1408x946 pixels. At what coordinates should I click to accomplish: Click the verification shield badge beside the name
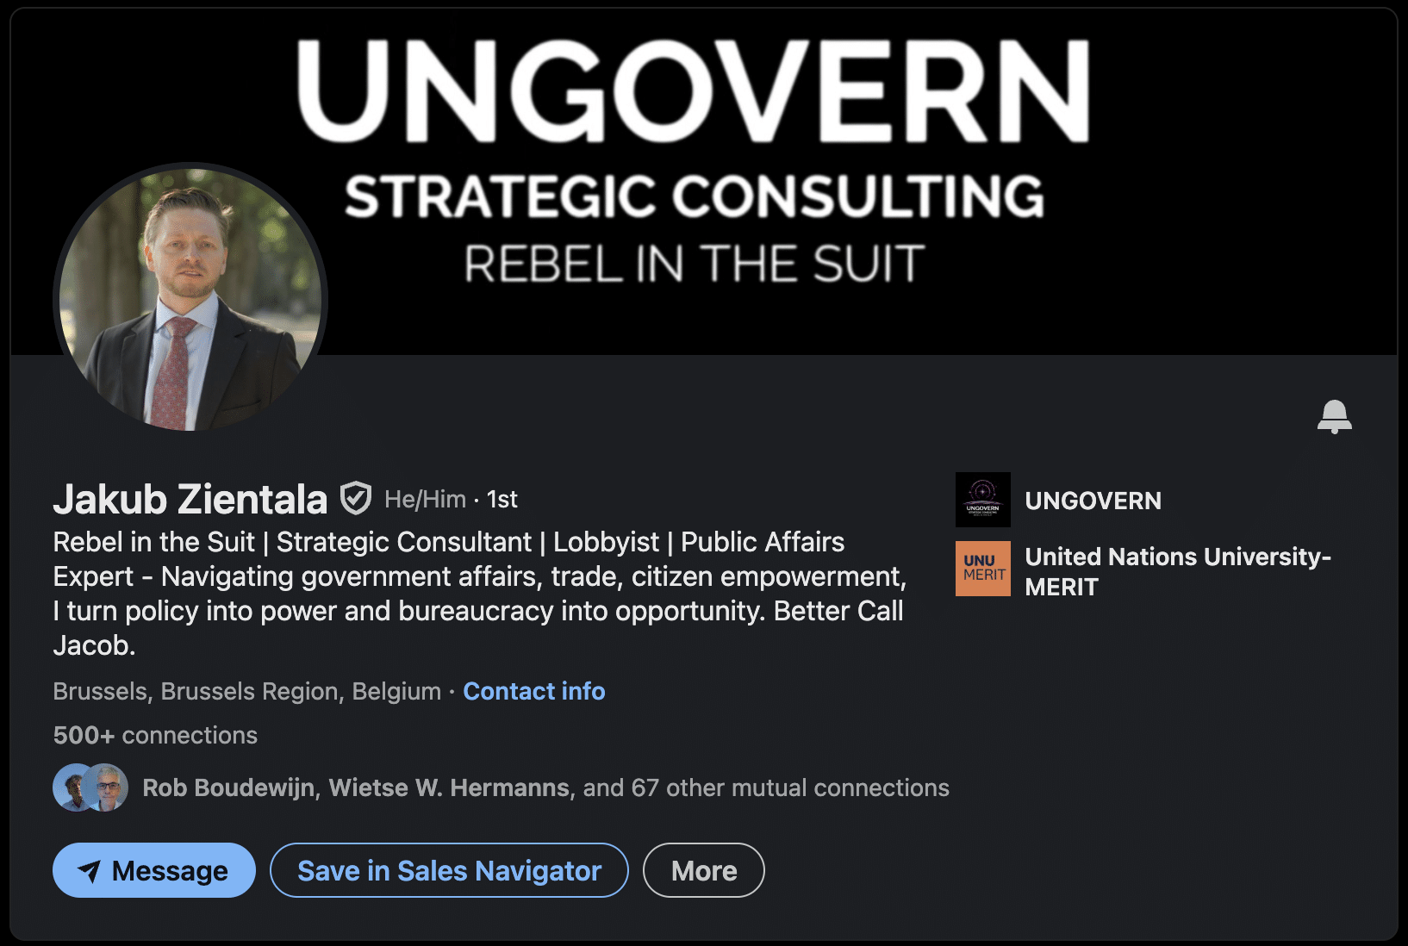click(355, 498)
